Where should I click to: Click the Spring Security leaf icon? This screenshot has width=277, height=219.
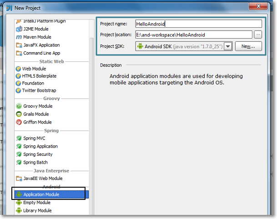pos(19,154)
